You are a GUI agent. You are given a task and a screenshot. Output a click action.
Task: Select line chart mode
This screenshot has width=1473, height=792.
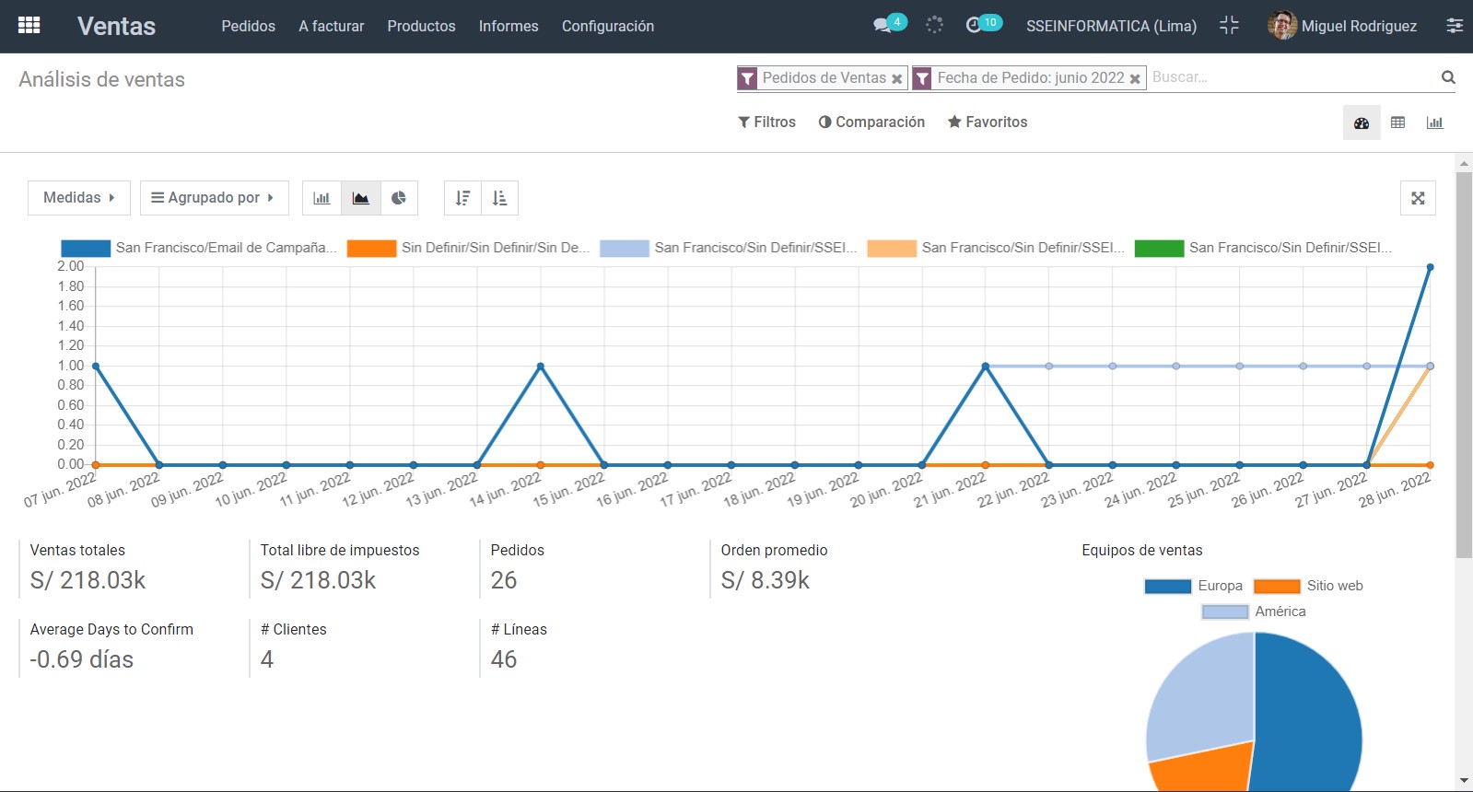[x=360, y=198]
